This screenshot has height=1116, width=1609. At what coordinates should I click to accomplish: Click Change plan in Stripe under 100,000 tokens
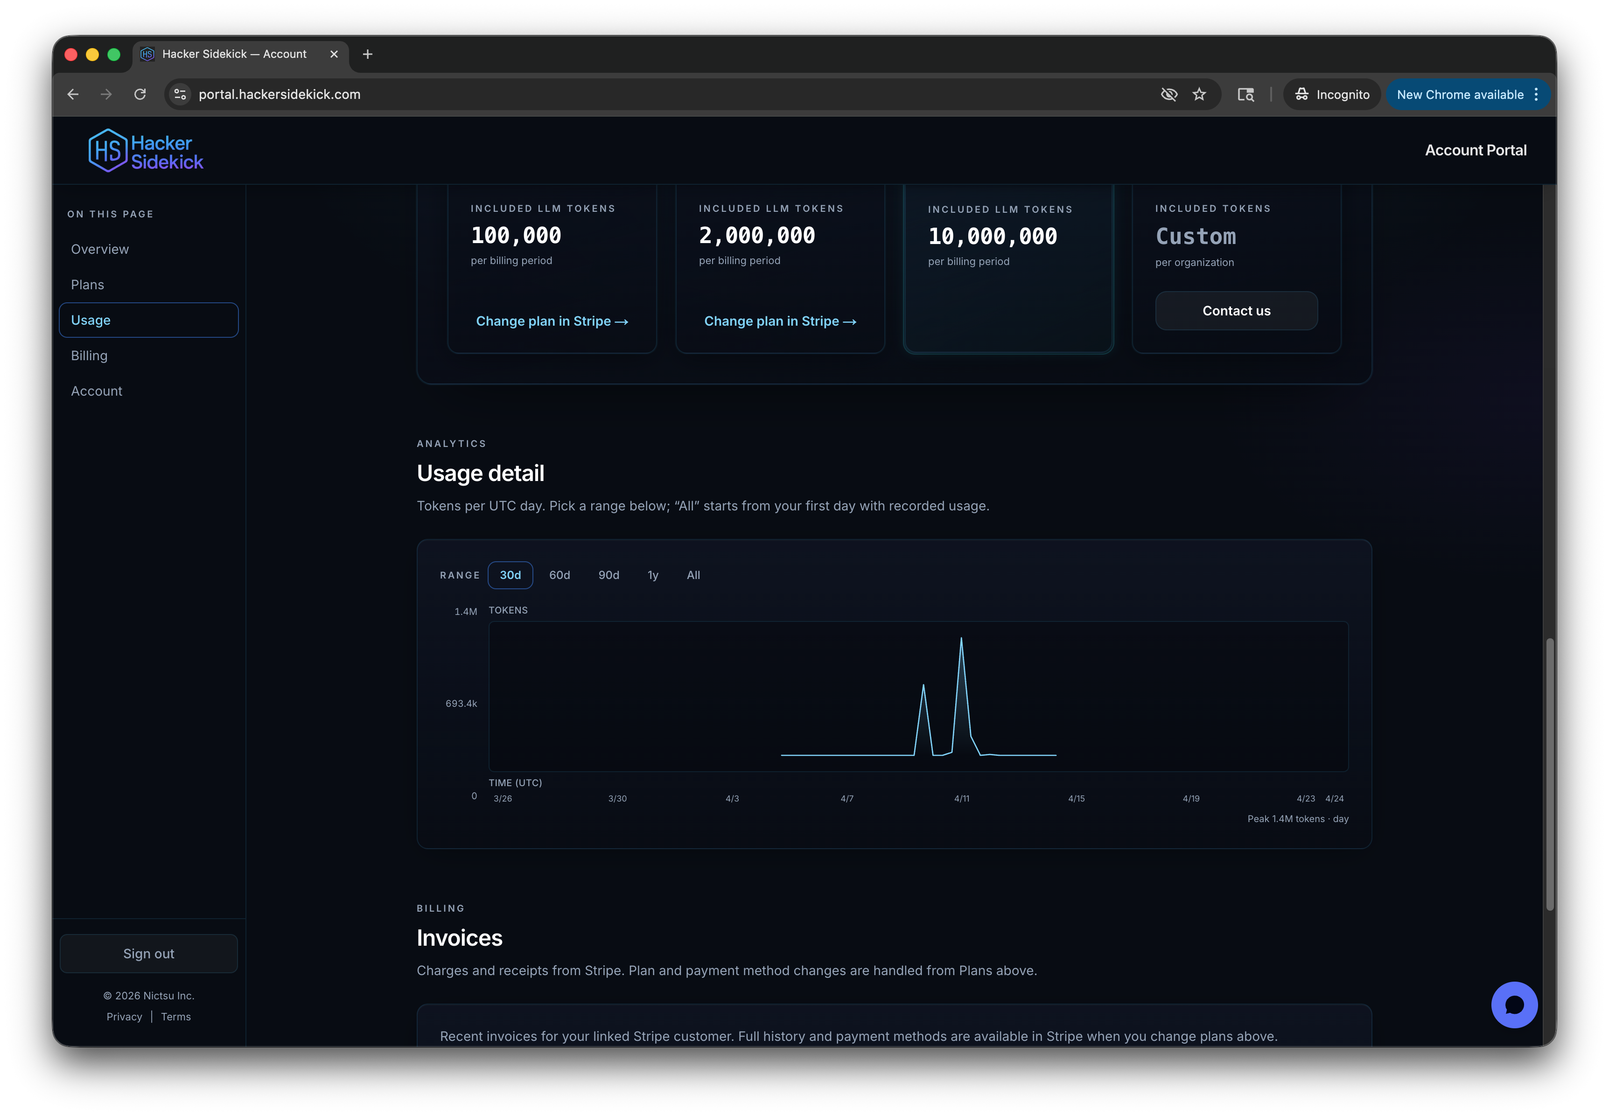tap(552, 321)
